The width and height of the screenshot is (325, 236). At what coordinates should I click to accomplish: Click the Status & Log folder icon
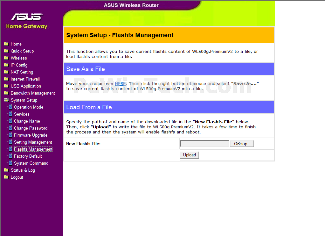6,170
